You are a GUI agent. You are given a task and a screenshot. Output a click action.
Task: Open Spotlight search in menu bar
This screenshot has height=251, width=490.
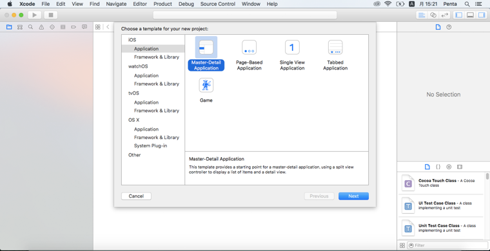pyautogui.click(x=467, y=4)
